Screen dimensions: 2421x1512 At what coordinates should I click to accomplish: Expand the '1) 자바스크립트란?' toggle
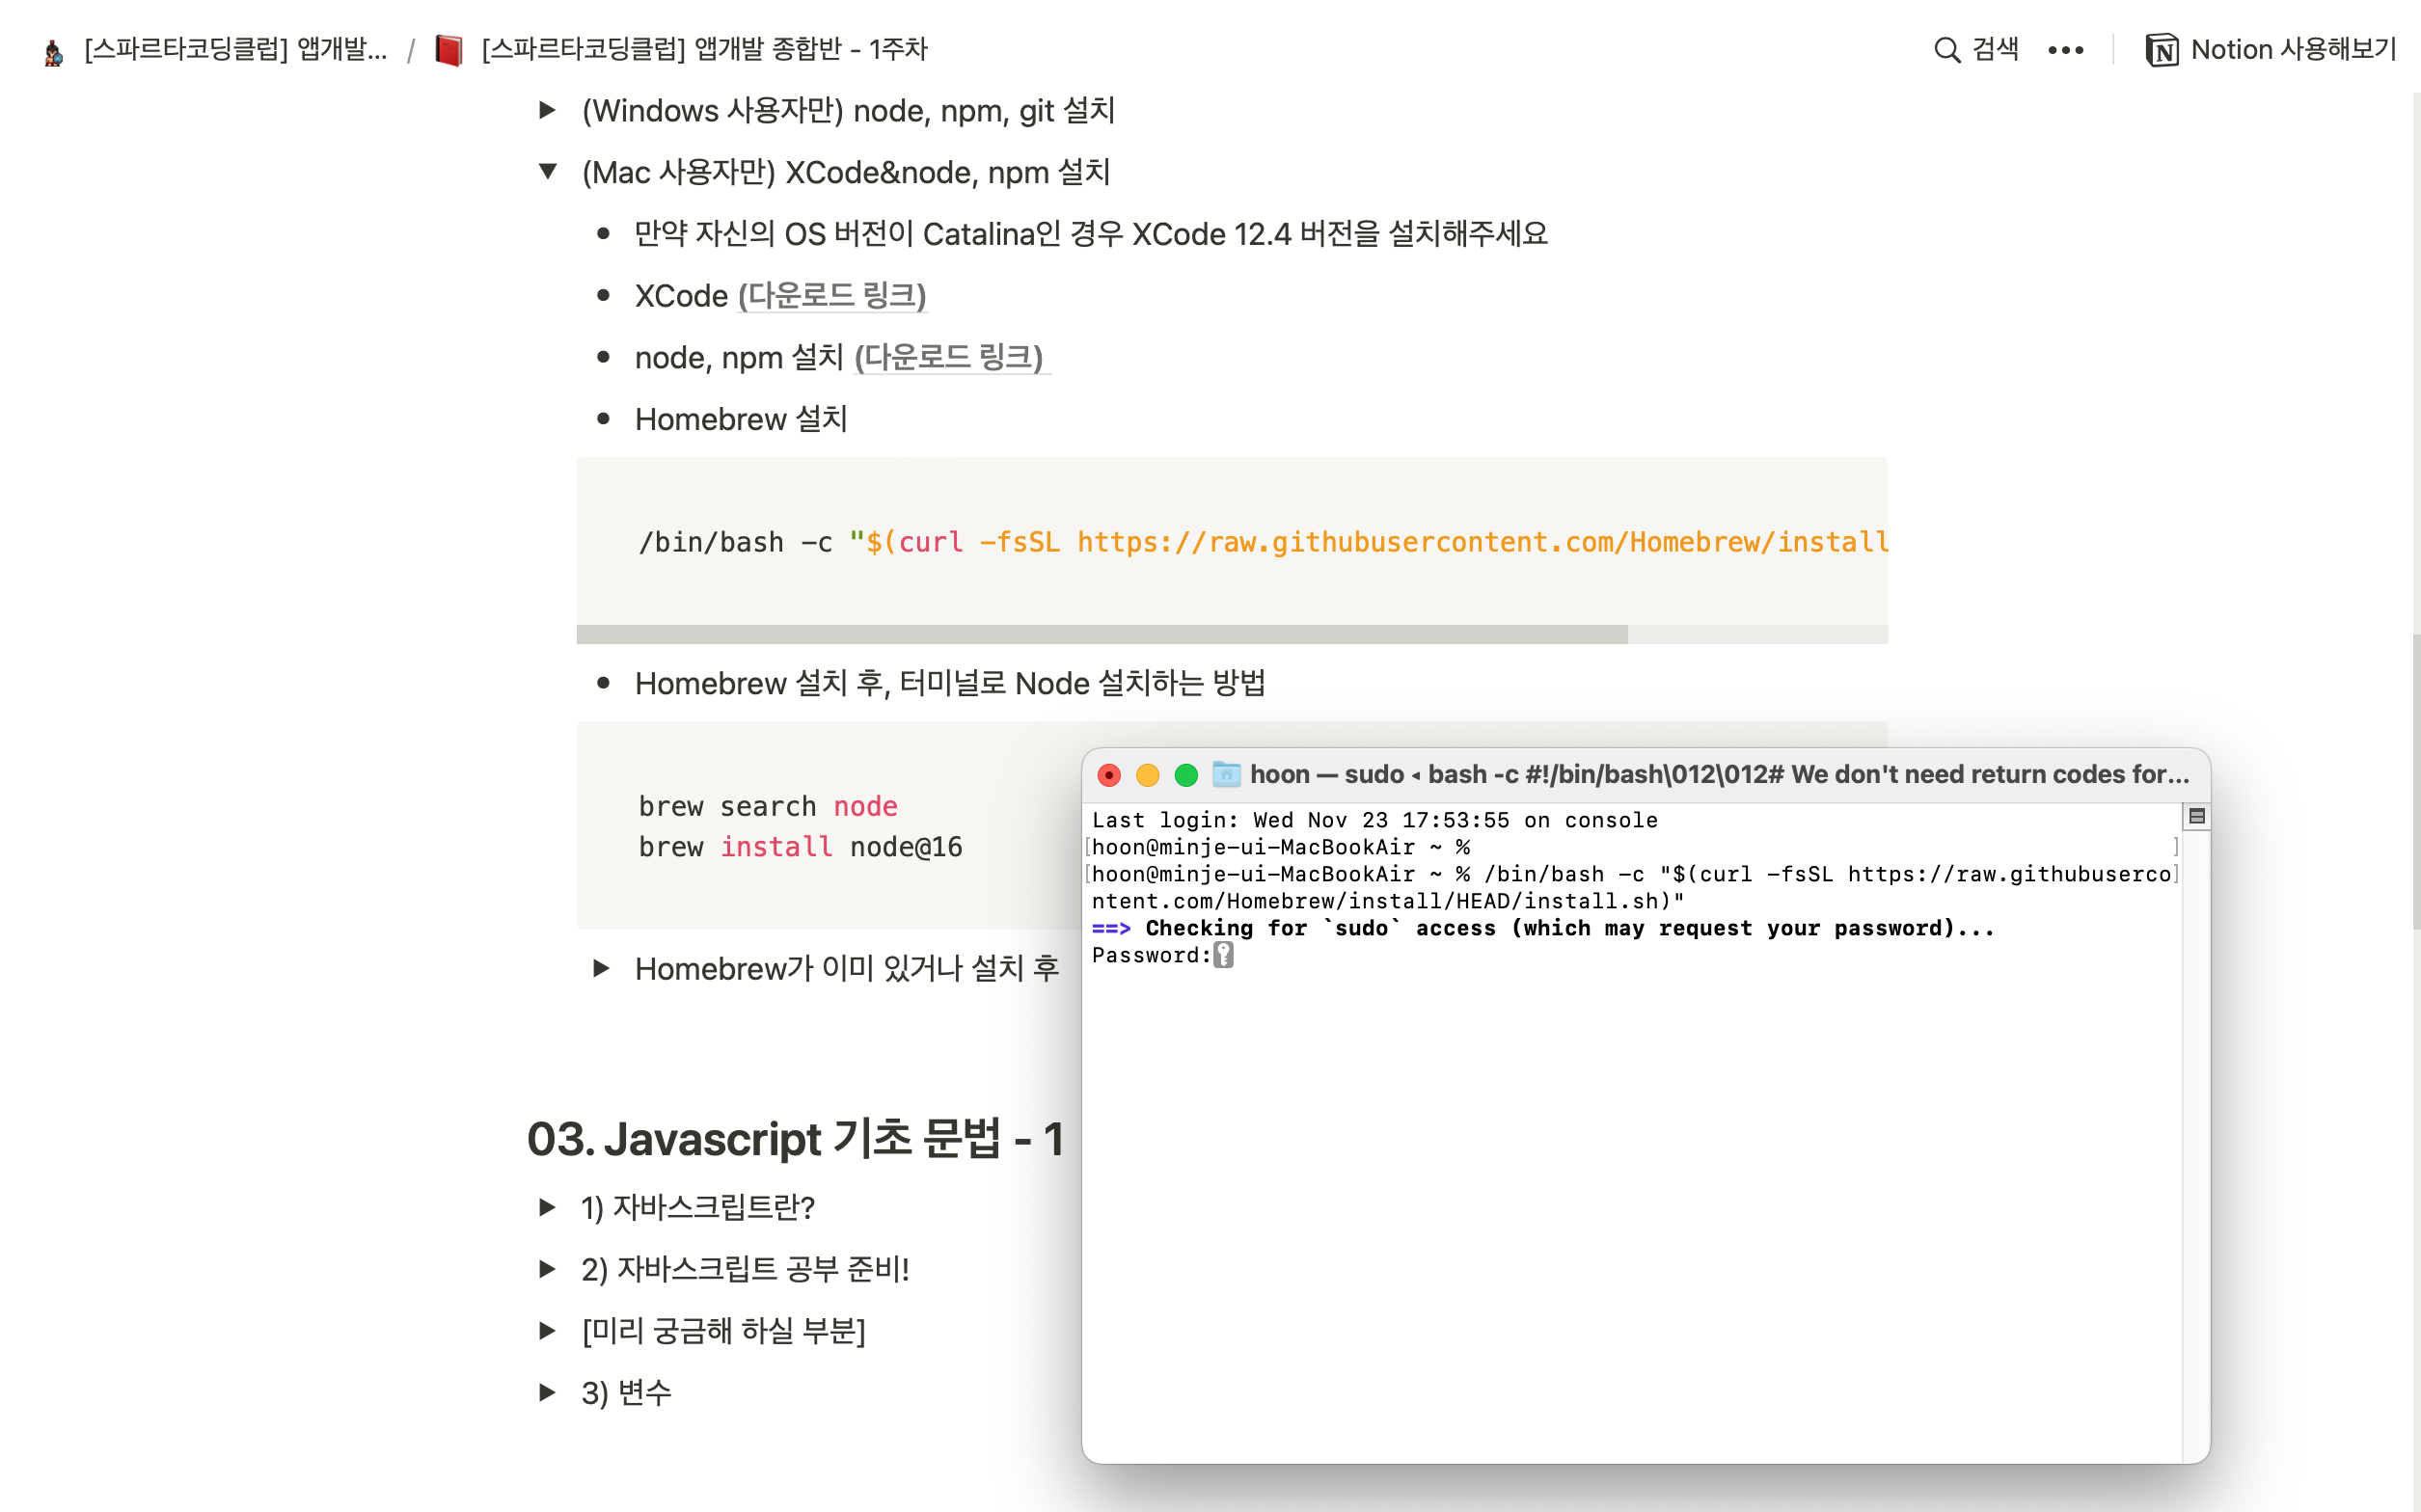pos(547,1207)
